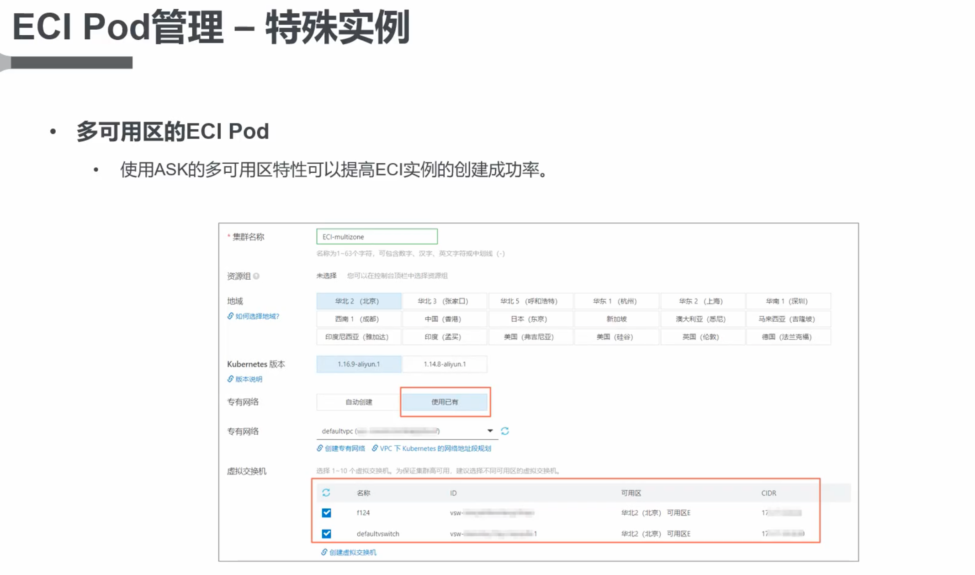975x575 pixels.
Task: Choose the 印度 (孟买) region
Action: coord(444,337)
